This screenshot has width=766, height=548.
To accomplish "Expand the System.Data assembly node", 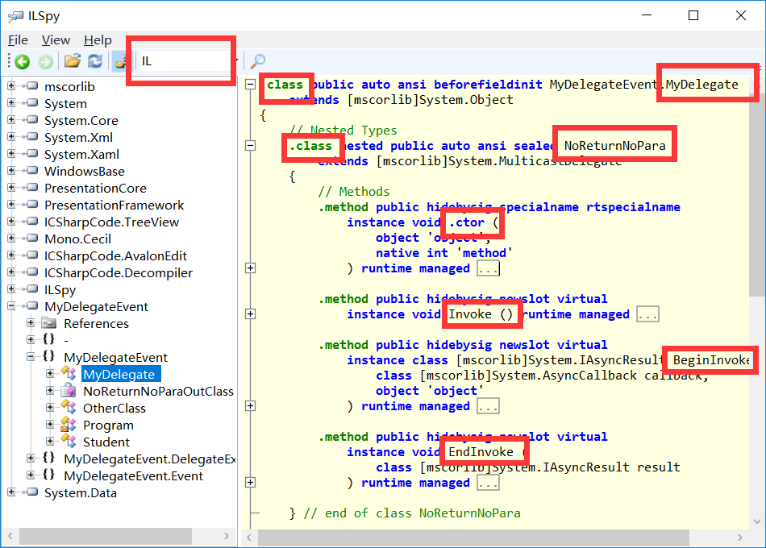I will point(11,492).
